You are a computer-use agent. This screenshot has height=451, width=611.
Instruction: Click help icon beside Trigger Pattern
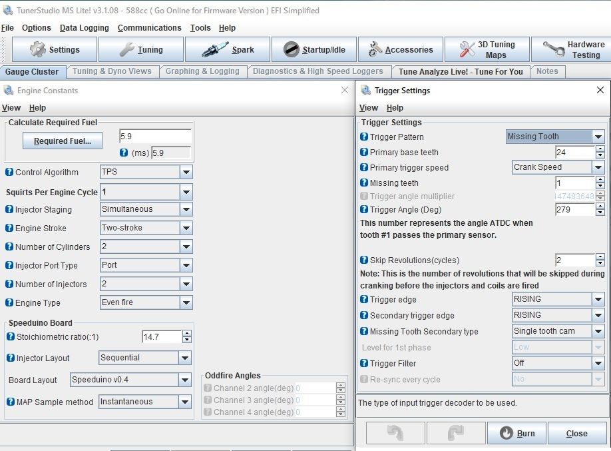coord(364,137)
